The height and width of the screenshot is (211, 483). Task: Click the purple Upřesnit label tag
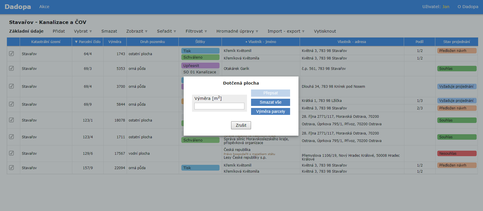click(x=200, y=66)
